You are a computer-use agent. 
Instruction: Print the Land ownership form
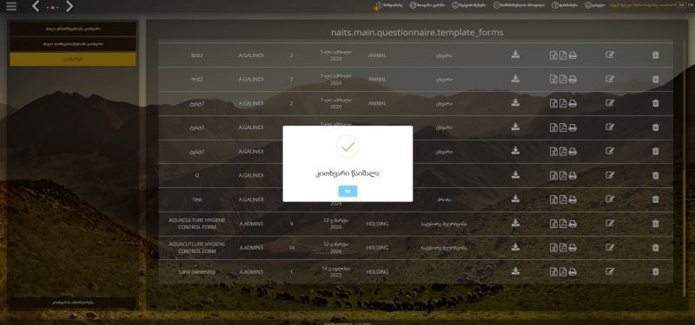point(573,271)
